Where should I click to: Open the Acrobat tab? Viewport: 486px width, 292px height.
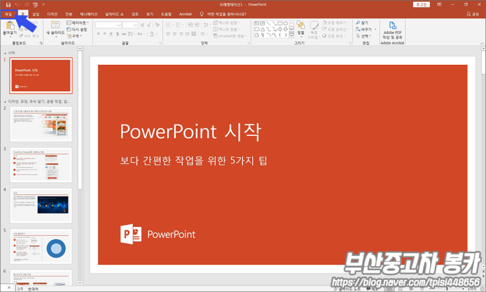(x=185, y=14)
